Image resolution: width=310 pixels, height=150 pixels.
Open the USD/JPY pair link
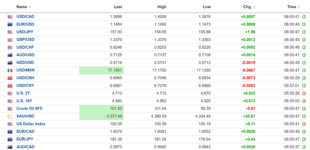point(25,32)
